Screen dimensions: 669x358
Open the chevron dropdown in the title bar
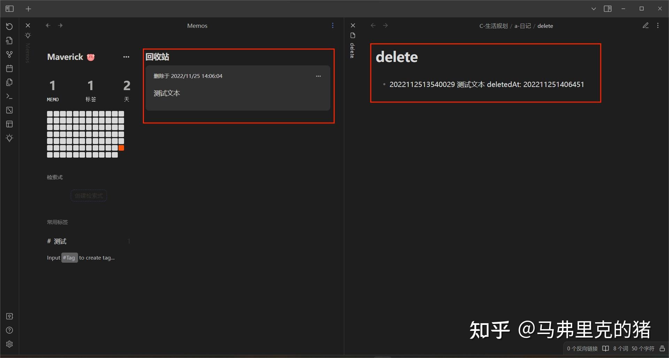(x=593, y=9)
